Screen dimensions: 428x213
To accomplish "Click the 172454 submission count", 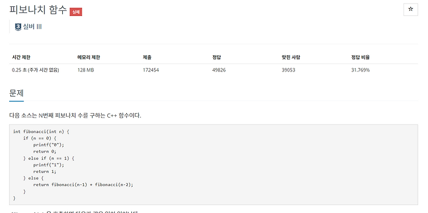I will pyautogui.click(x=151, y=70).
